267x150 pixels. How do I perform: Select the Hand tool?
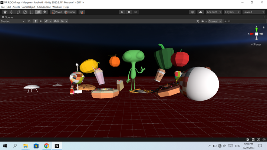pos(5,12)
